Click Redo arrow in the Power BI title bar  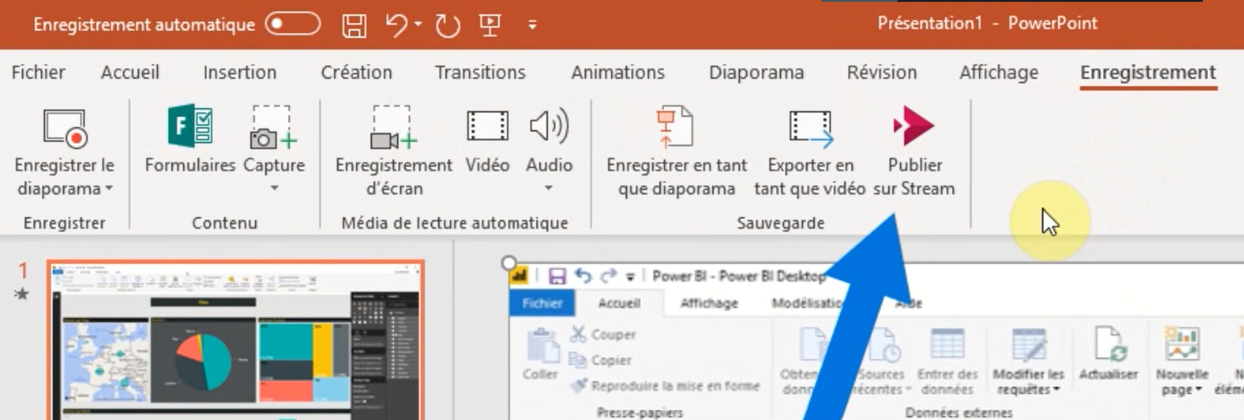608,276
